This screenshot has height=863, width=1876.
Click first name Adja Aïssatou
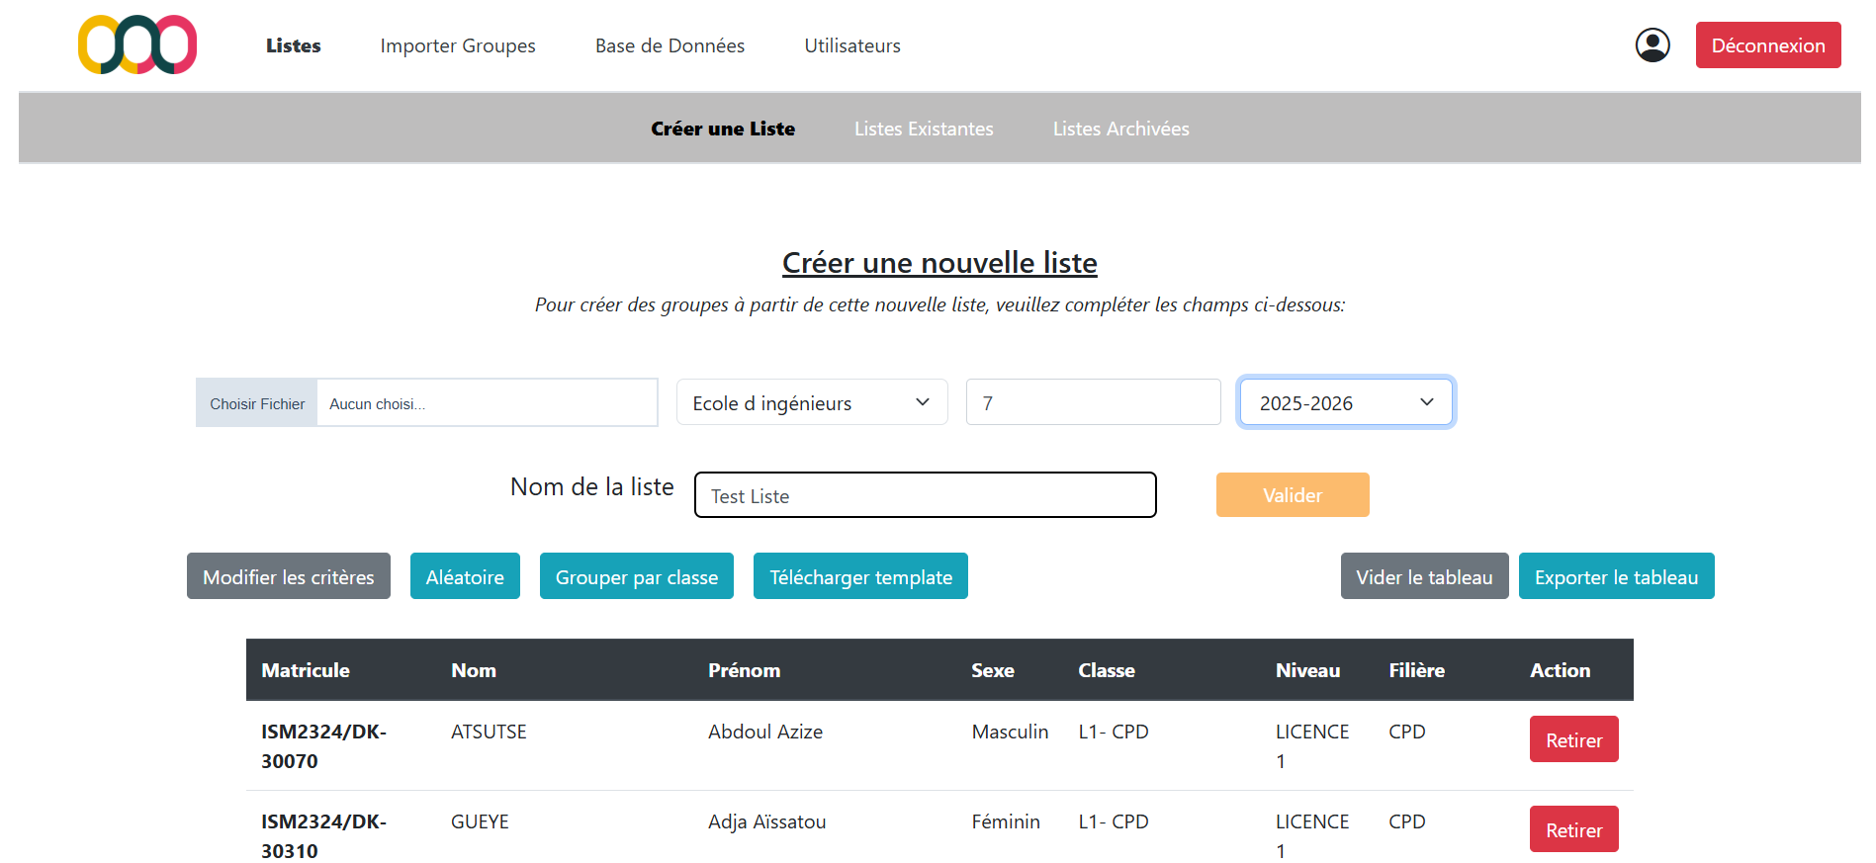(766, 821)
